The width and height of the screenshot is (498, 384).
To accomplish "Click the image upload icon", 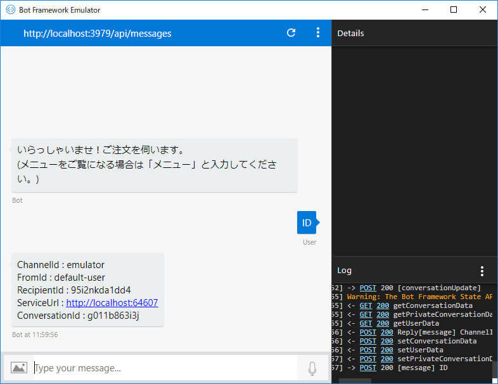I will point(19,368).
